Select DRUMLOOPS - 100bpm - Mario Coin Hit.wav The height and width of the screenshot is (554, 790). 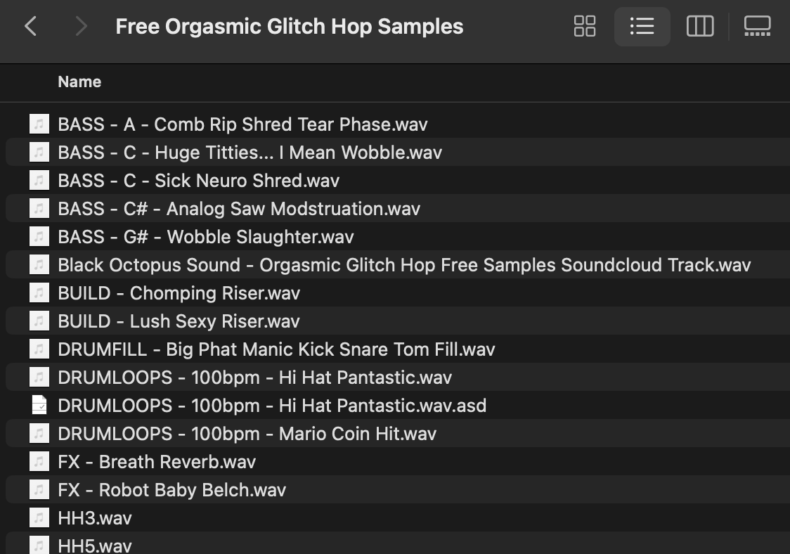[247, 434]
